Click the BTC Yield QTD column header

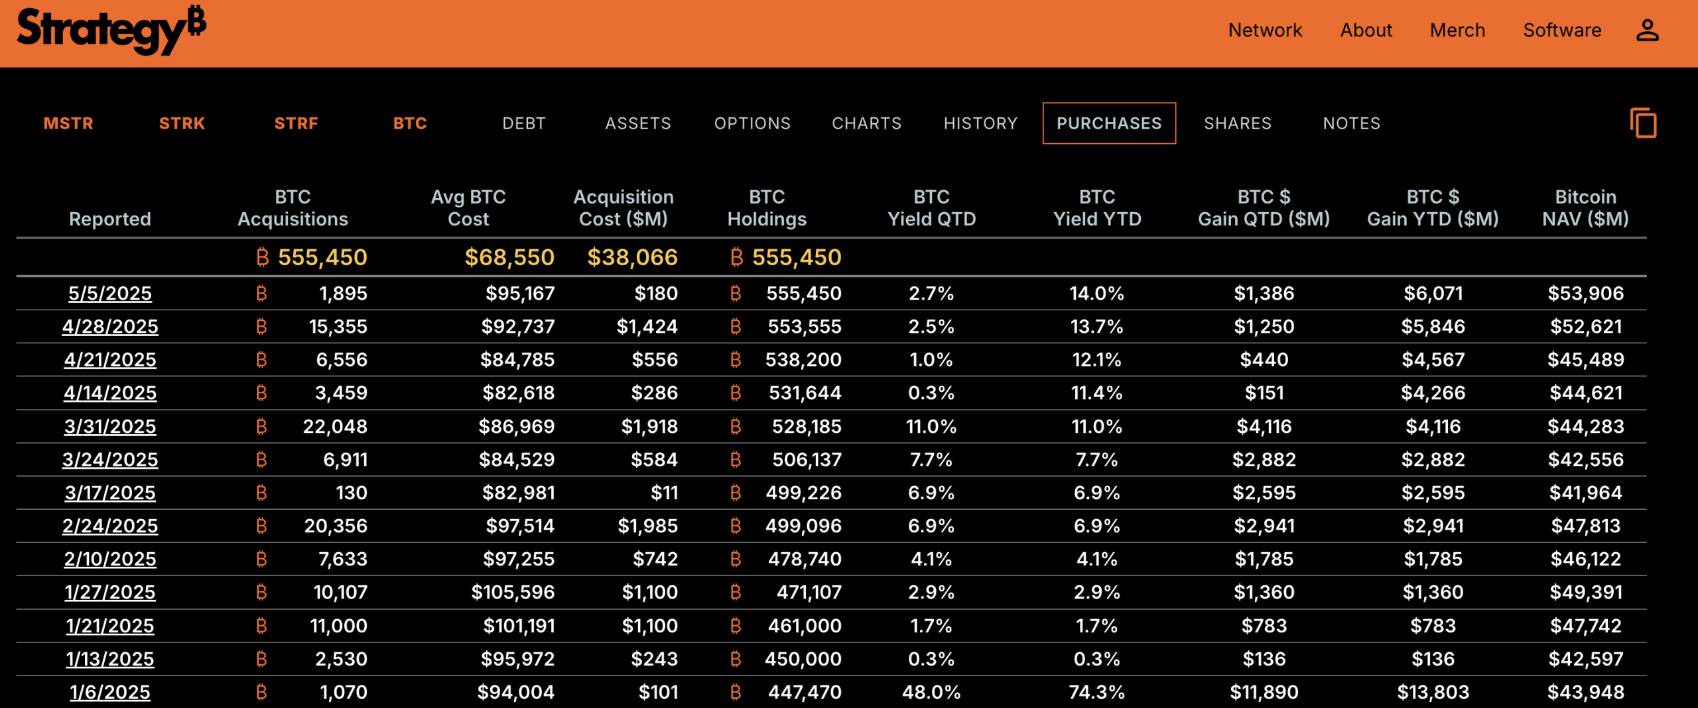point(932,207)
